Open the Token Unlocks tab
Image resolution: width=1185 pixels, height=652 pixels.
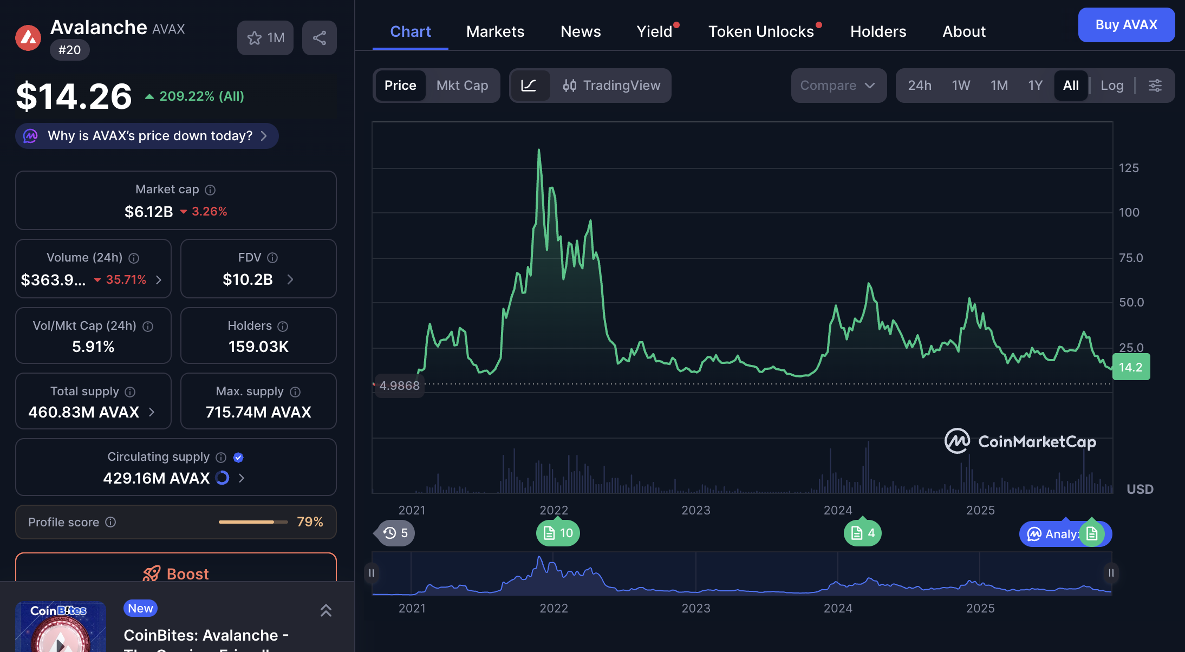760,31
